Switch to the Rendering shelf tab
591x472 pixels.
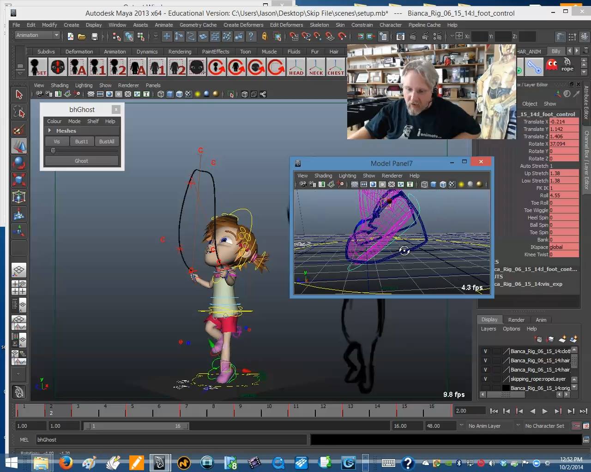180,52
